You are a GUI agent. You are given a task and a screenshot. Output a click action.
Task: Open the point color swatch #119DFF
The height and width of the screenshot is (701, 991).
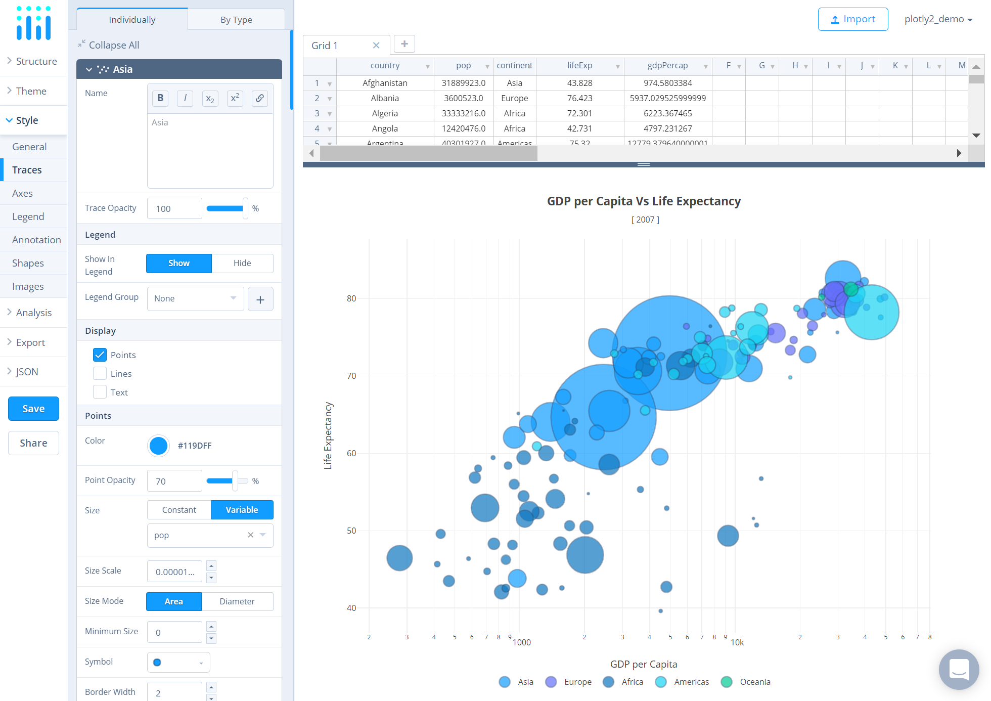click(158, 446)
